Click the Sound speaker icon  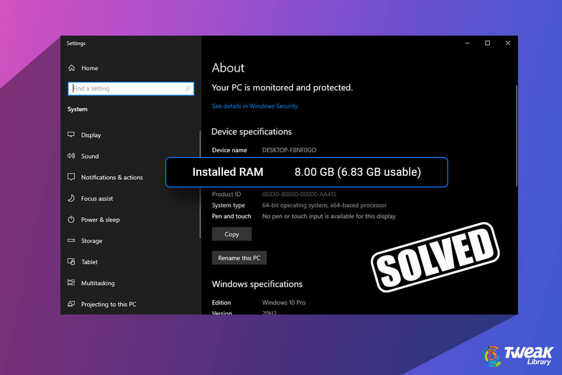(71, 156)
